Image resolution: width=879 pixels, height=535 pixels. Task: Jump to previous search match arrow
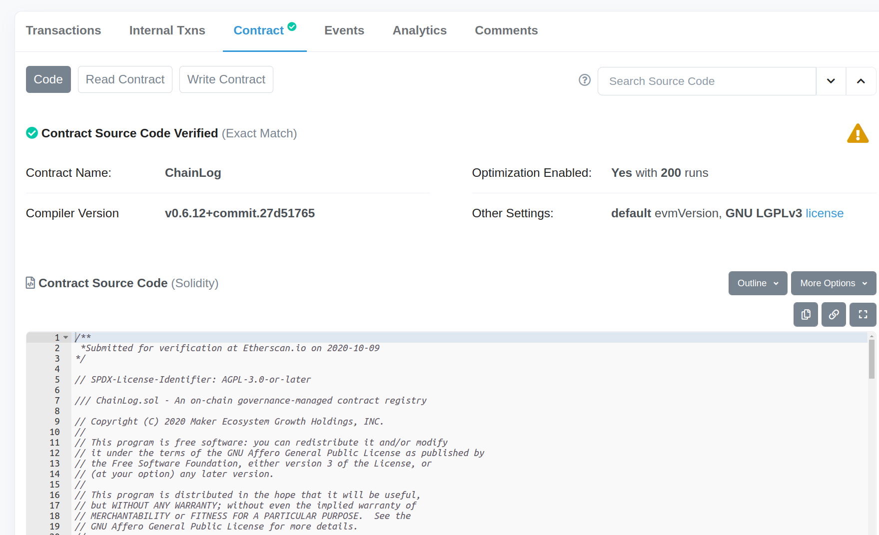[x=861, y=81]
